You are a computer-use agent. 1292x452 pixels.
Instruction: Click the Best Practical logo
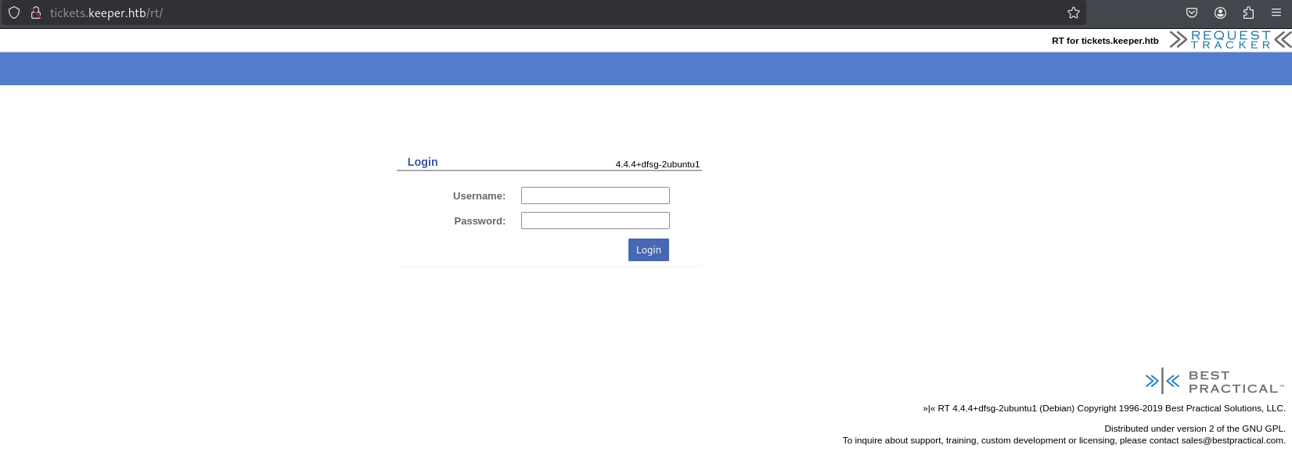coord(1214,382)
